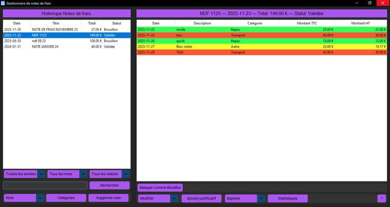The height and width of the screenshot is (207, 390).
Task: Sort by Montant TTC column header
Action: [306, 24]
